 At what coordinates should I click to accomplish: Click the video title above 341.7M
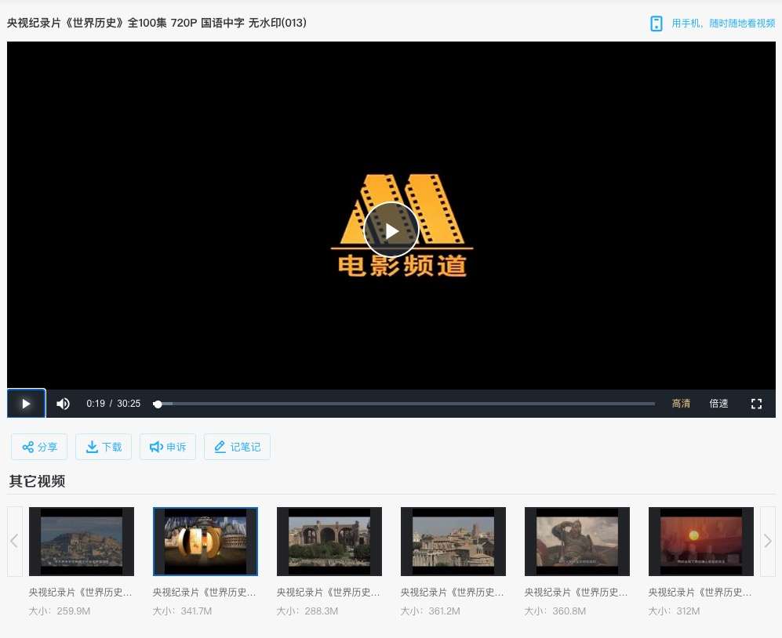[x=205, y=592]
